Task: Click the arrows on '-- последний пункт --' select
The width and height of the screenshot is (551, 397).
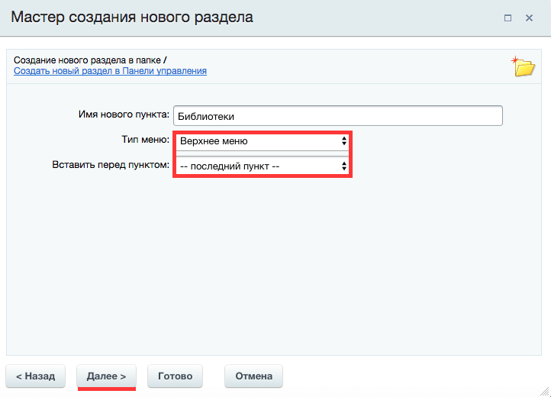Action: click(344, 165)
